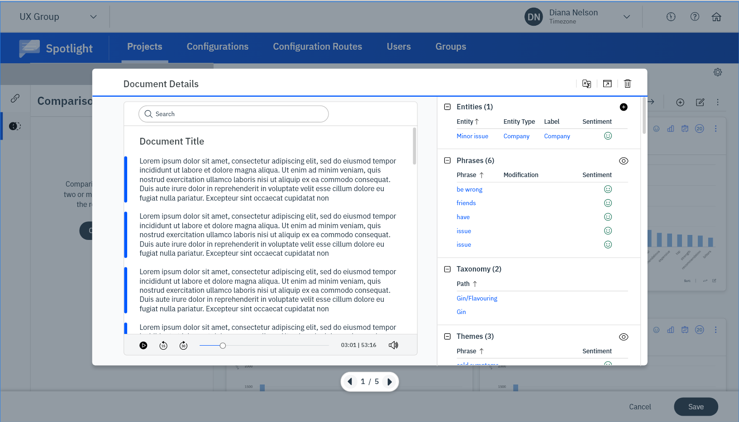This screenshot has height=422, width=739.
Task: Open the 'be wrong' phrase link
Action: coord(470,189)
